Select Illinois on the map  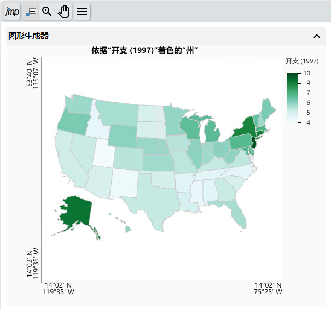(x=194, y=153)
